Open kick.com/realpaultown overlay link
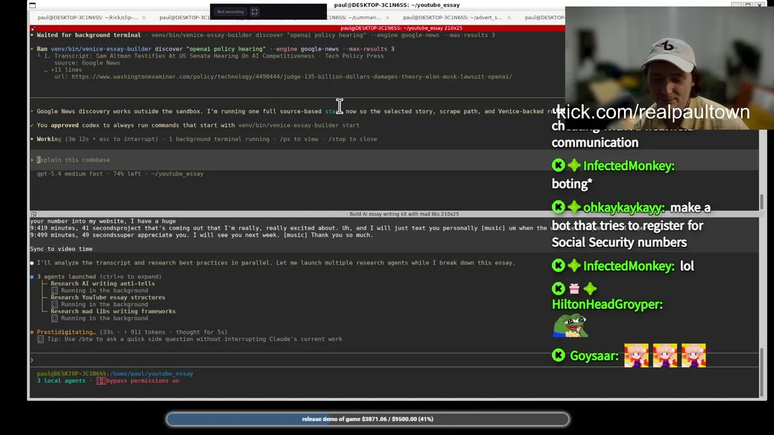 tap(653, 112)
